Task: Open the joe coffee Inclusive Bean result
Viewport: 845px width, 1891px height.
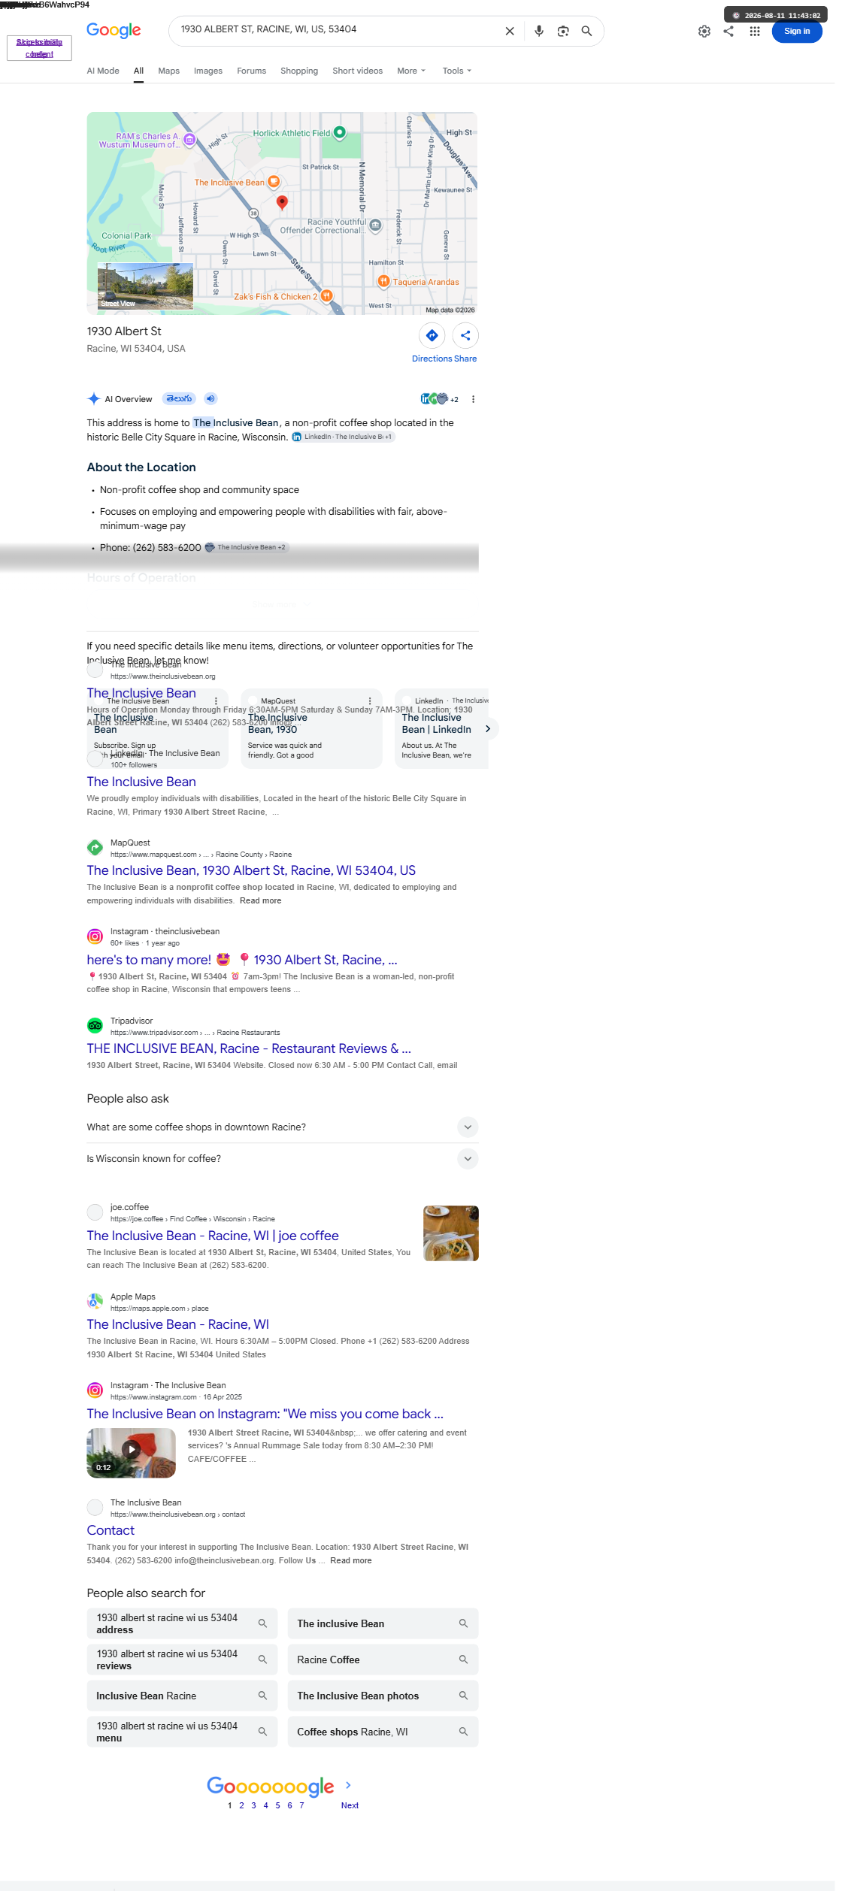Action: click(213, 1236)
